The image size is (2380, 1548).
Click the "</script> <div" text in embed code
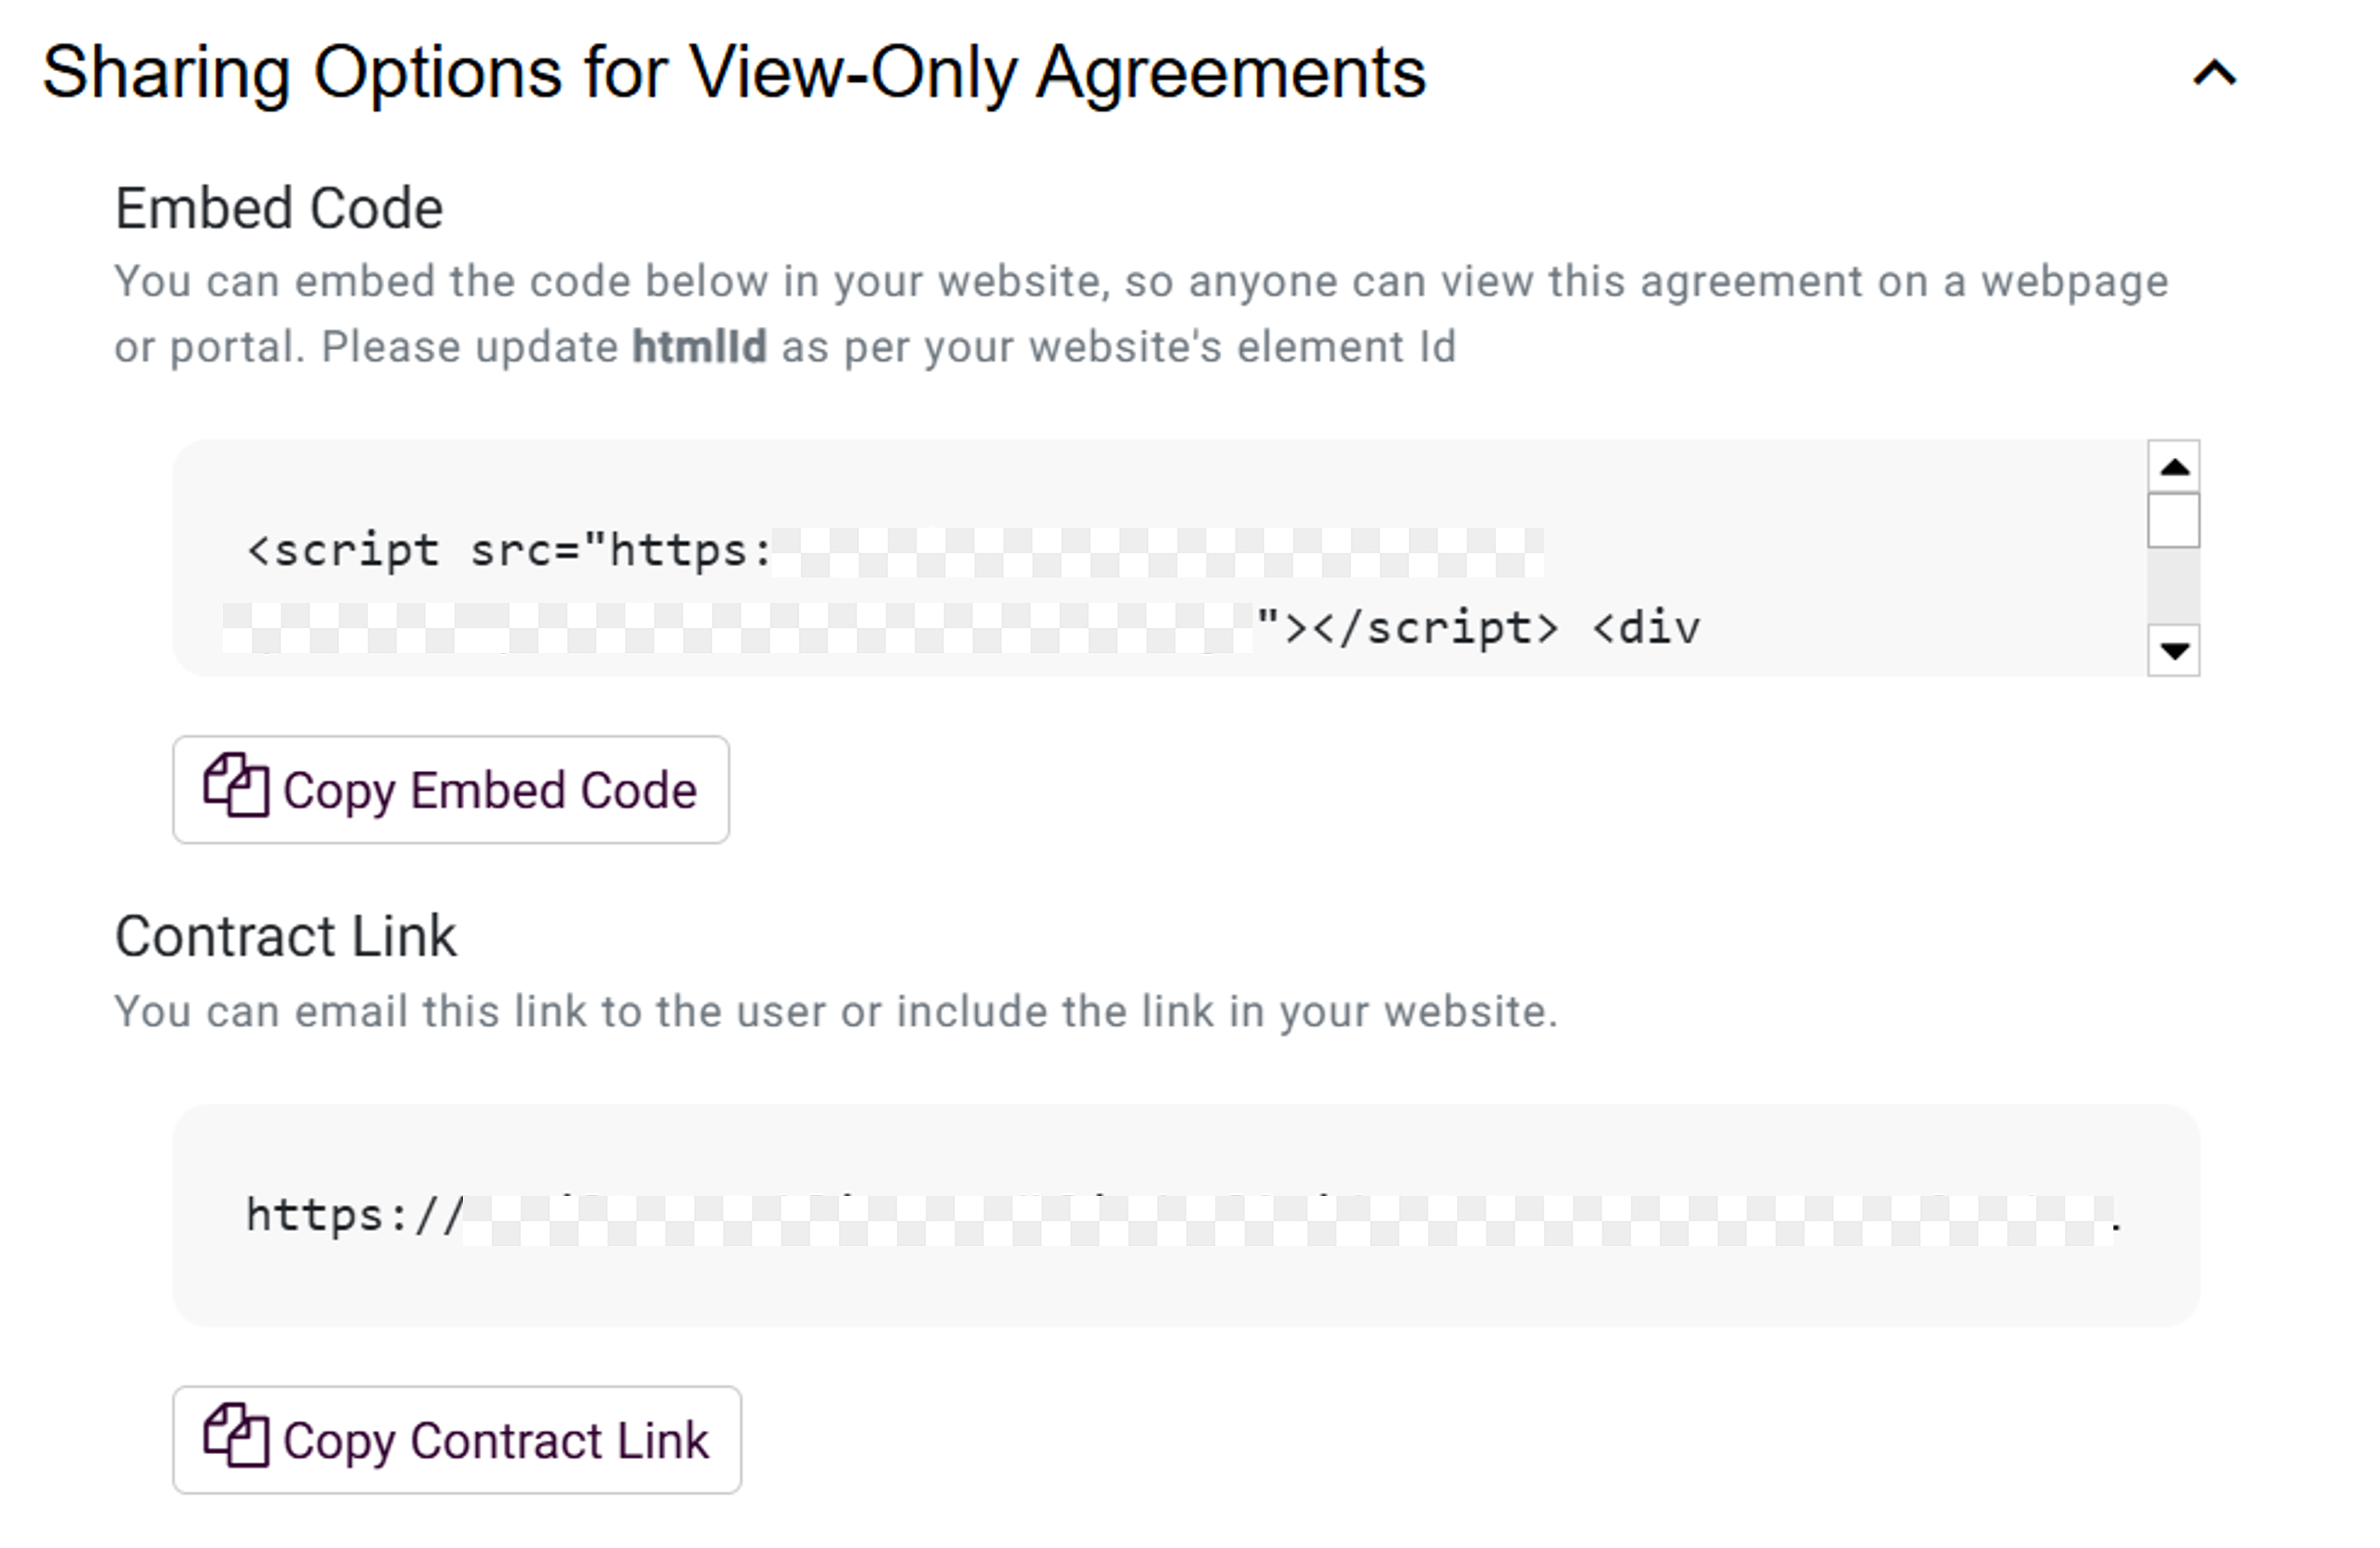point(1478,628)
